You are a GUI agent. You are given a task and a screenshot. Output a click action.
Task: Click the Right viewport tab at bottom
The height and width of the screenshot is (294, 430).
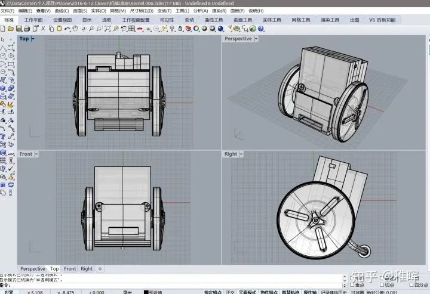point(87,269)
